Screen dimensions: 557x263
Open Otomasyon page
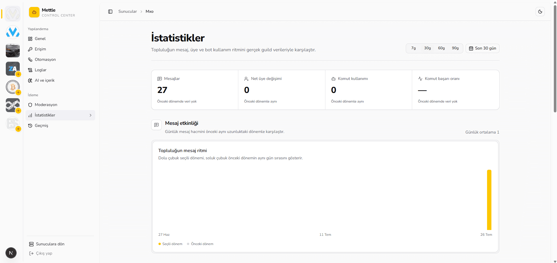coord(60,60)
